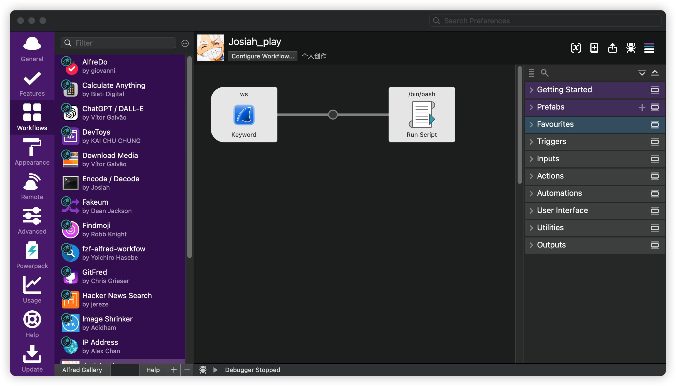Click the plus icon in Prefabs row
The height and width of the screenshot is (386, 676).
point(642,107)
